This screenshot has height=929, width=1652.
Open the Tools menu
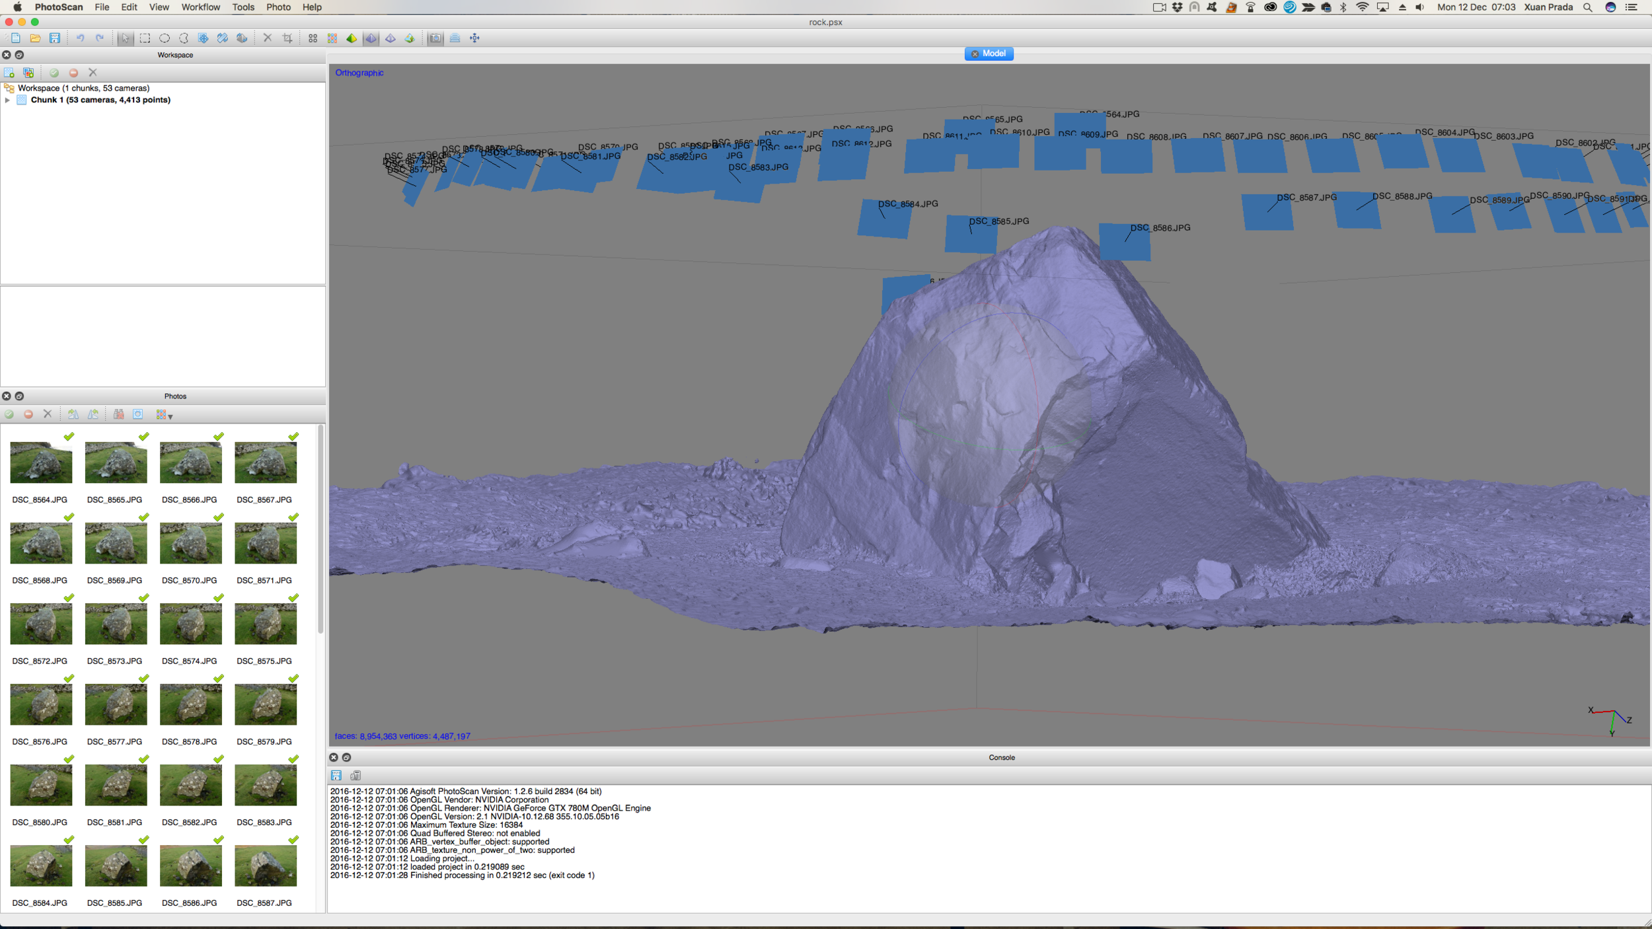[243, 7]
